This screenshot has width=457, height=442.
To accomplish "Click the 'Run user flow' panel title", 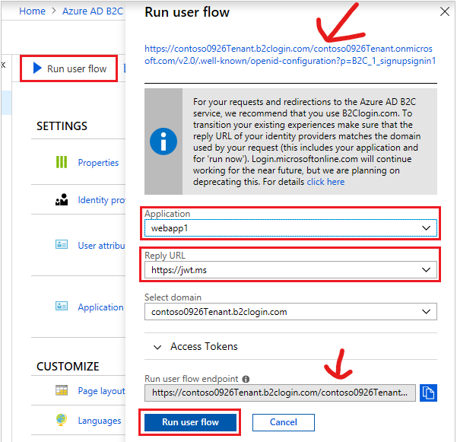I will [x=187, y=12].
